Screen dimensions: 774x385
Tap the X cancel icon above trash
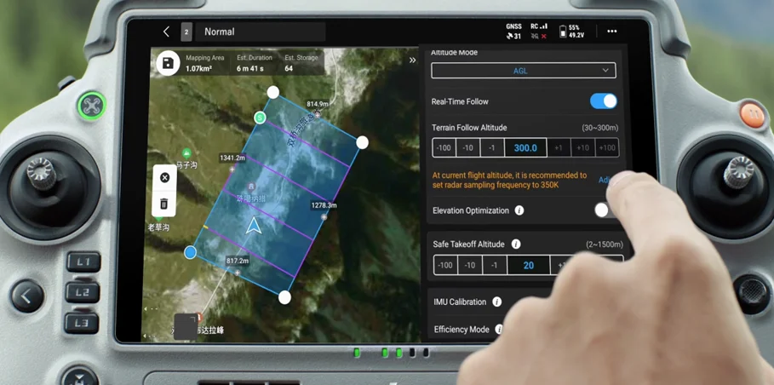164,178
